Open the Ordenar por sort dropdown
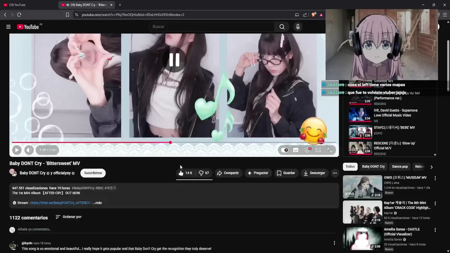This screenshot has width=450, height=253. [69, 217]
